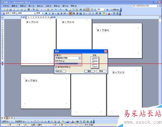Open the 窗口 (Window) menu
Screen dimensions: 162x127
(x=65, y=6)
